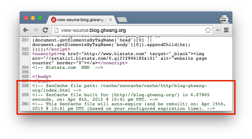Click the forward arrow button

click(35, 30)
